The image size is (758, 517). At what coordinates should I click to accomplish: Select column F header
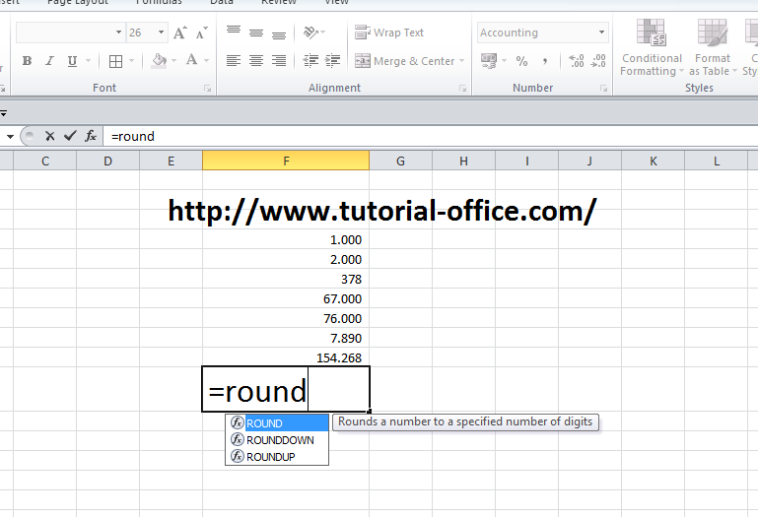click(x=286, y=161)
